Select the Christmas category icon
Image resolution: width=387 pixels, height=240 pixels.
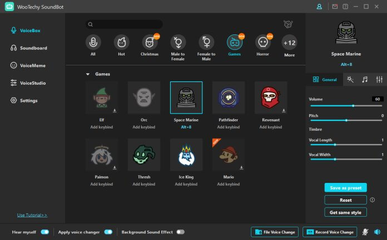pos(150,42)
